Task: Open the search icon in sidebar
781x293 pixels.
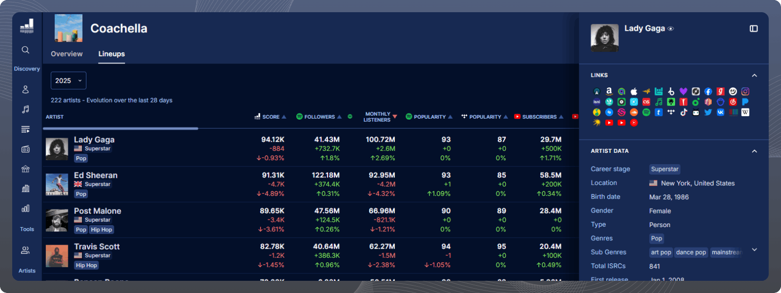Action: tap(25, 50)
